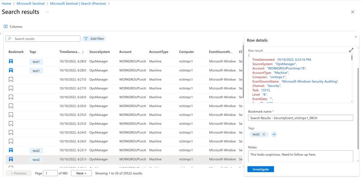362x179 pixels.
Task: Sort by the TimeGenerated column header
Action: tap(71, 52)
